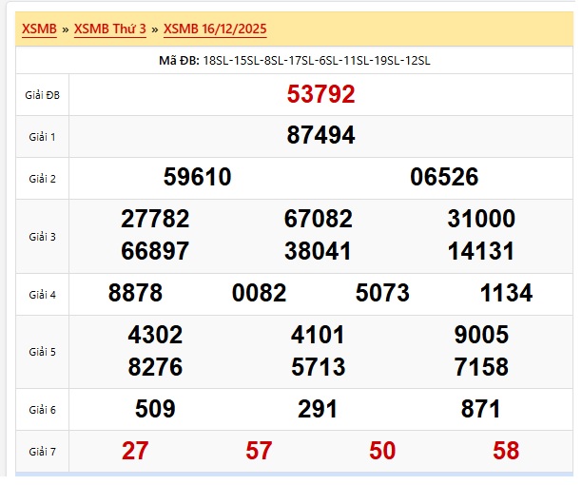Screen dimensions: 582x485
Task: Select the Giải 4 number 5073
Action: (x=382, y=294)
